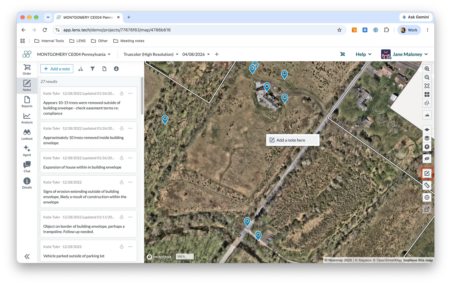451x285 pixels.
Task: Open the Details info section
Action: [x=27, y=183]
